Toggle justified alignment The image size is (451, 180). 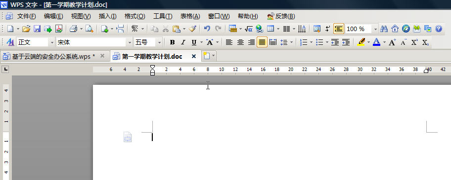262,42
